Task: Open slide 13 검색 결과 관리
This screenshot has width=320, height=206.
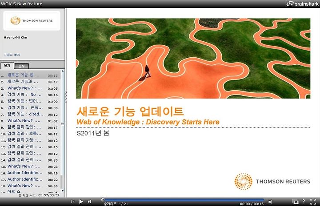Action: (30, 154)
